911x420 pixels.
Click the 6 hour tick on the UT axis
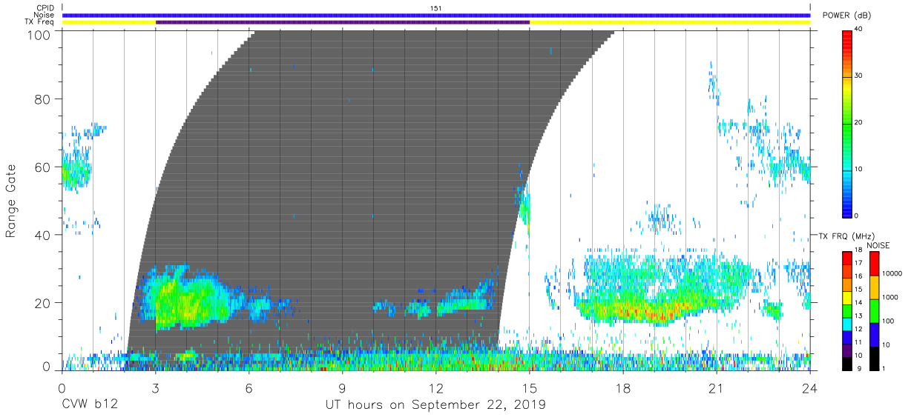click(249, 387)
